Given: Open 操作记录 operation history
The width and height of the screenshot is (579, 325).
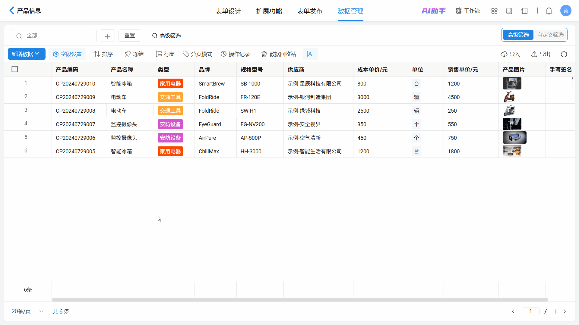Looking at the screenshot, I should coord(236,54).
